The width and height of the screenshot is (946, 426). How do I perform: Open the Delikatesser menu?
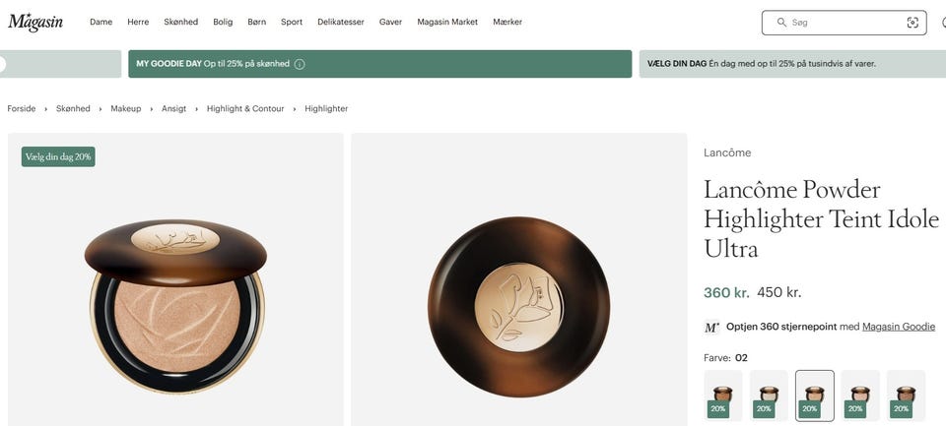click(x=341, y=22)
